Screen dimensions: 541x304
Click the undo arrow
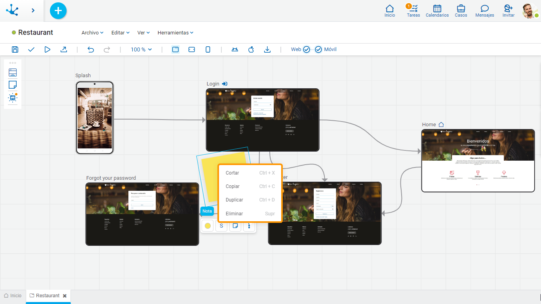[x=91, y=49]
